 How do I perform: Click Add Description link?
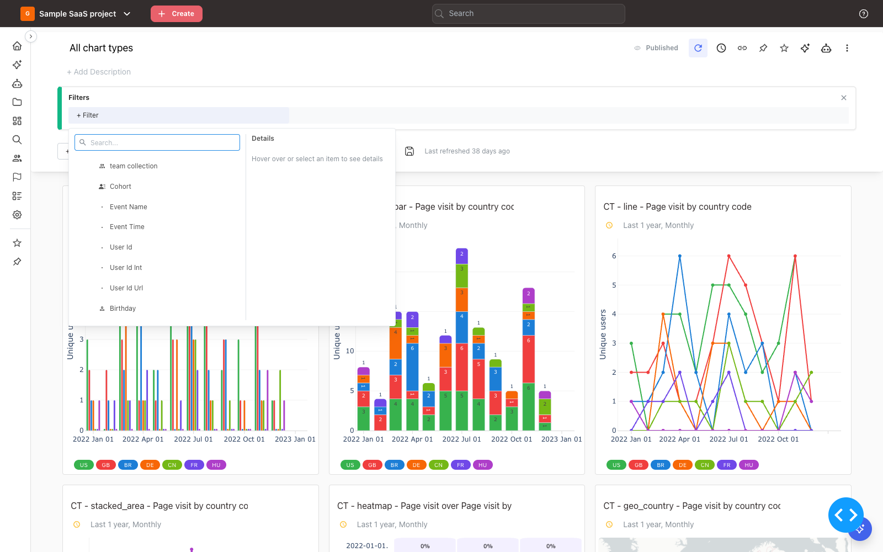pyautogui.click(x=99, y=72)
